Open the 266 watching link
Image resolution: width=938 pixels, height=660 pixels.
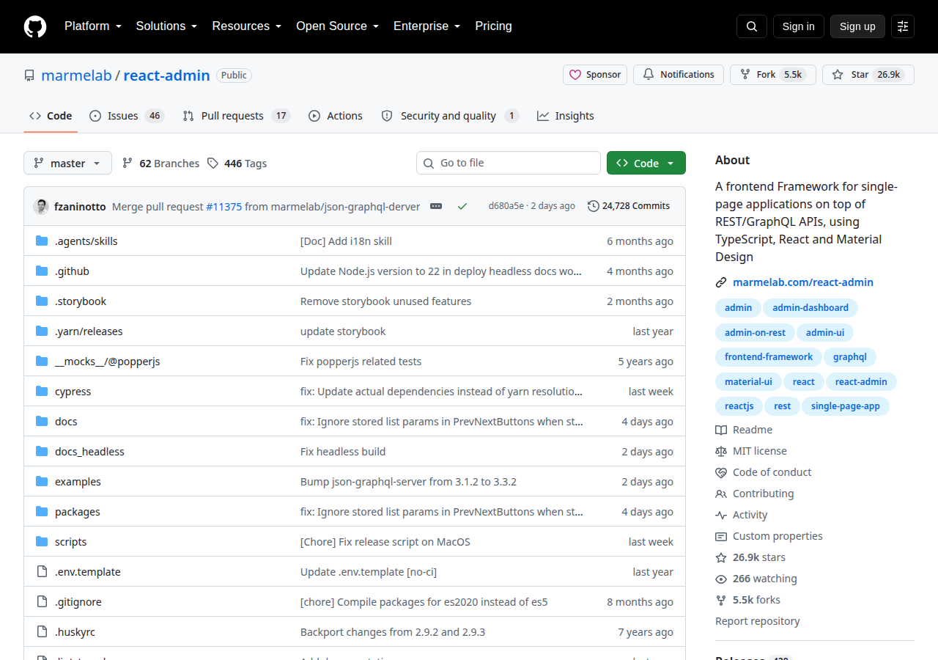click(756, 579)
